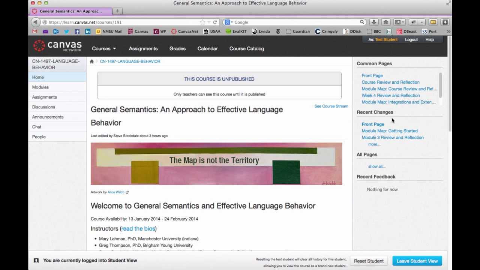Show all pages list

(377, 166)
